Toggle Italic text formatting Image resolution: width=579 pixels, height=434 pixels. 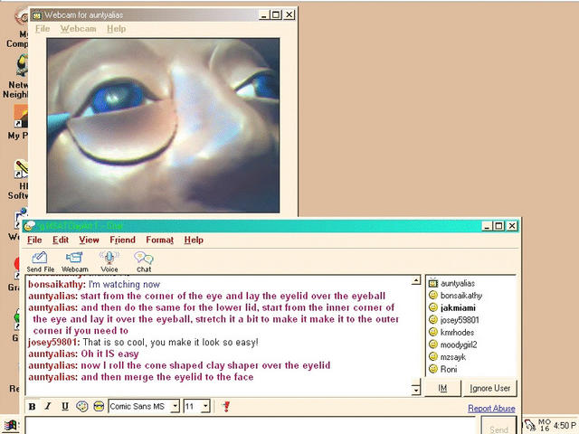pos(48,406)
